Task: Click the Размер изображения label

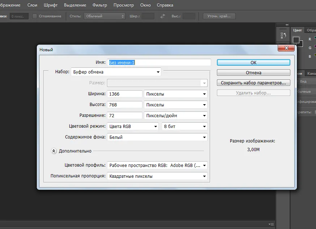Action: pos(252,141)
